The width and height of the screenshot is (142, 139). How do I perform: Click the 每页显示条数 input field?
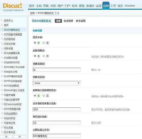tap(57, 123)
